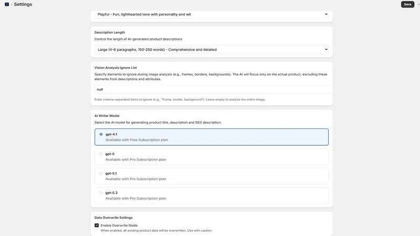
Task: Click the Data Overwrite Settings heading
Action: (x=113, y=218)
